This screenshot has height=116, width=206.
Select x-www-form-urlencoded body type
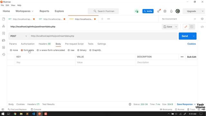(x=51, y=50)
